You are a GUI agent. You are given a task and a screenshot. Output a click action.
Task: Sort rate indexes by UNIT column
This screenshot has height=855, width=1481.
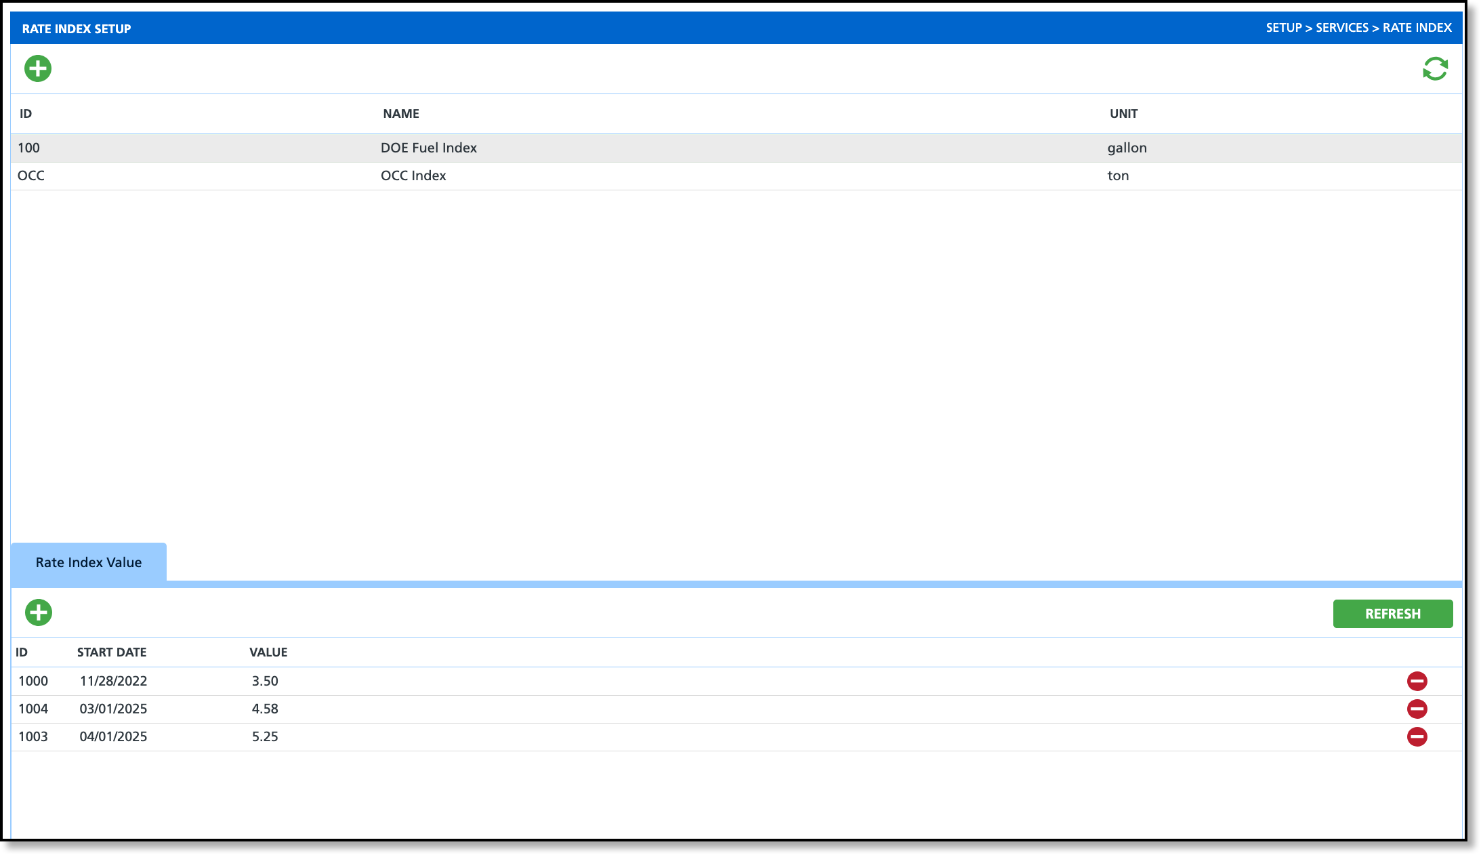(1123, 114)
